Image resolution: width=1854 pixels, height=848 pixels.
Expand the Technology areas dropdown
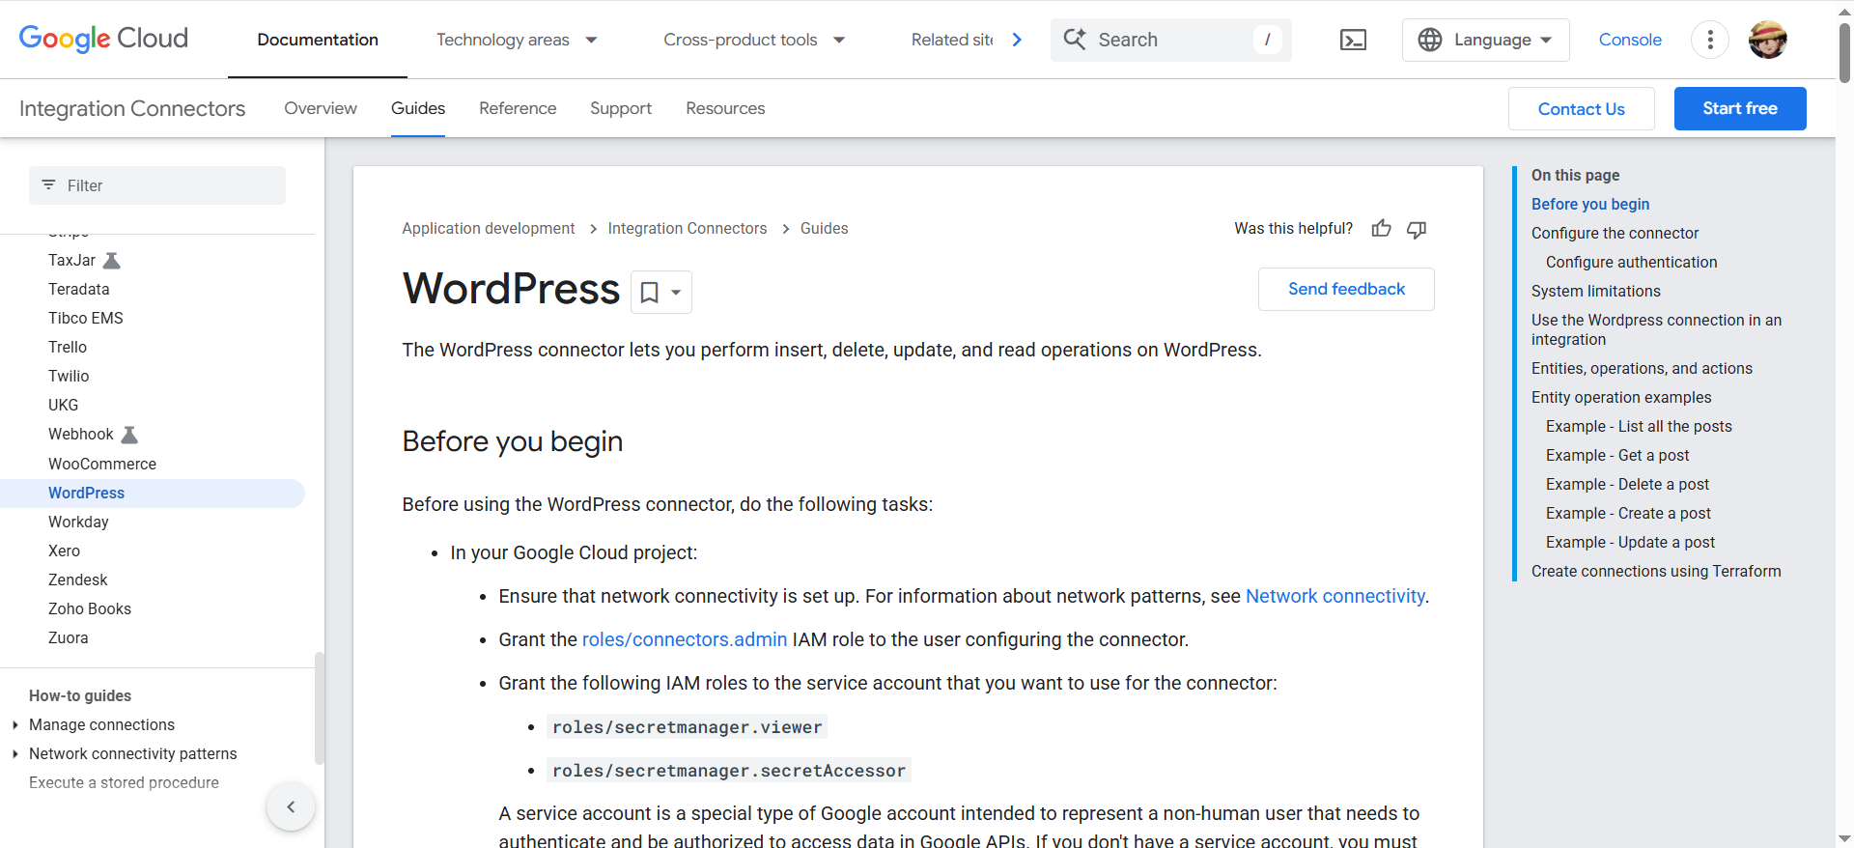(x=592, y=40)
